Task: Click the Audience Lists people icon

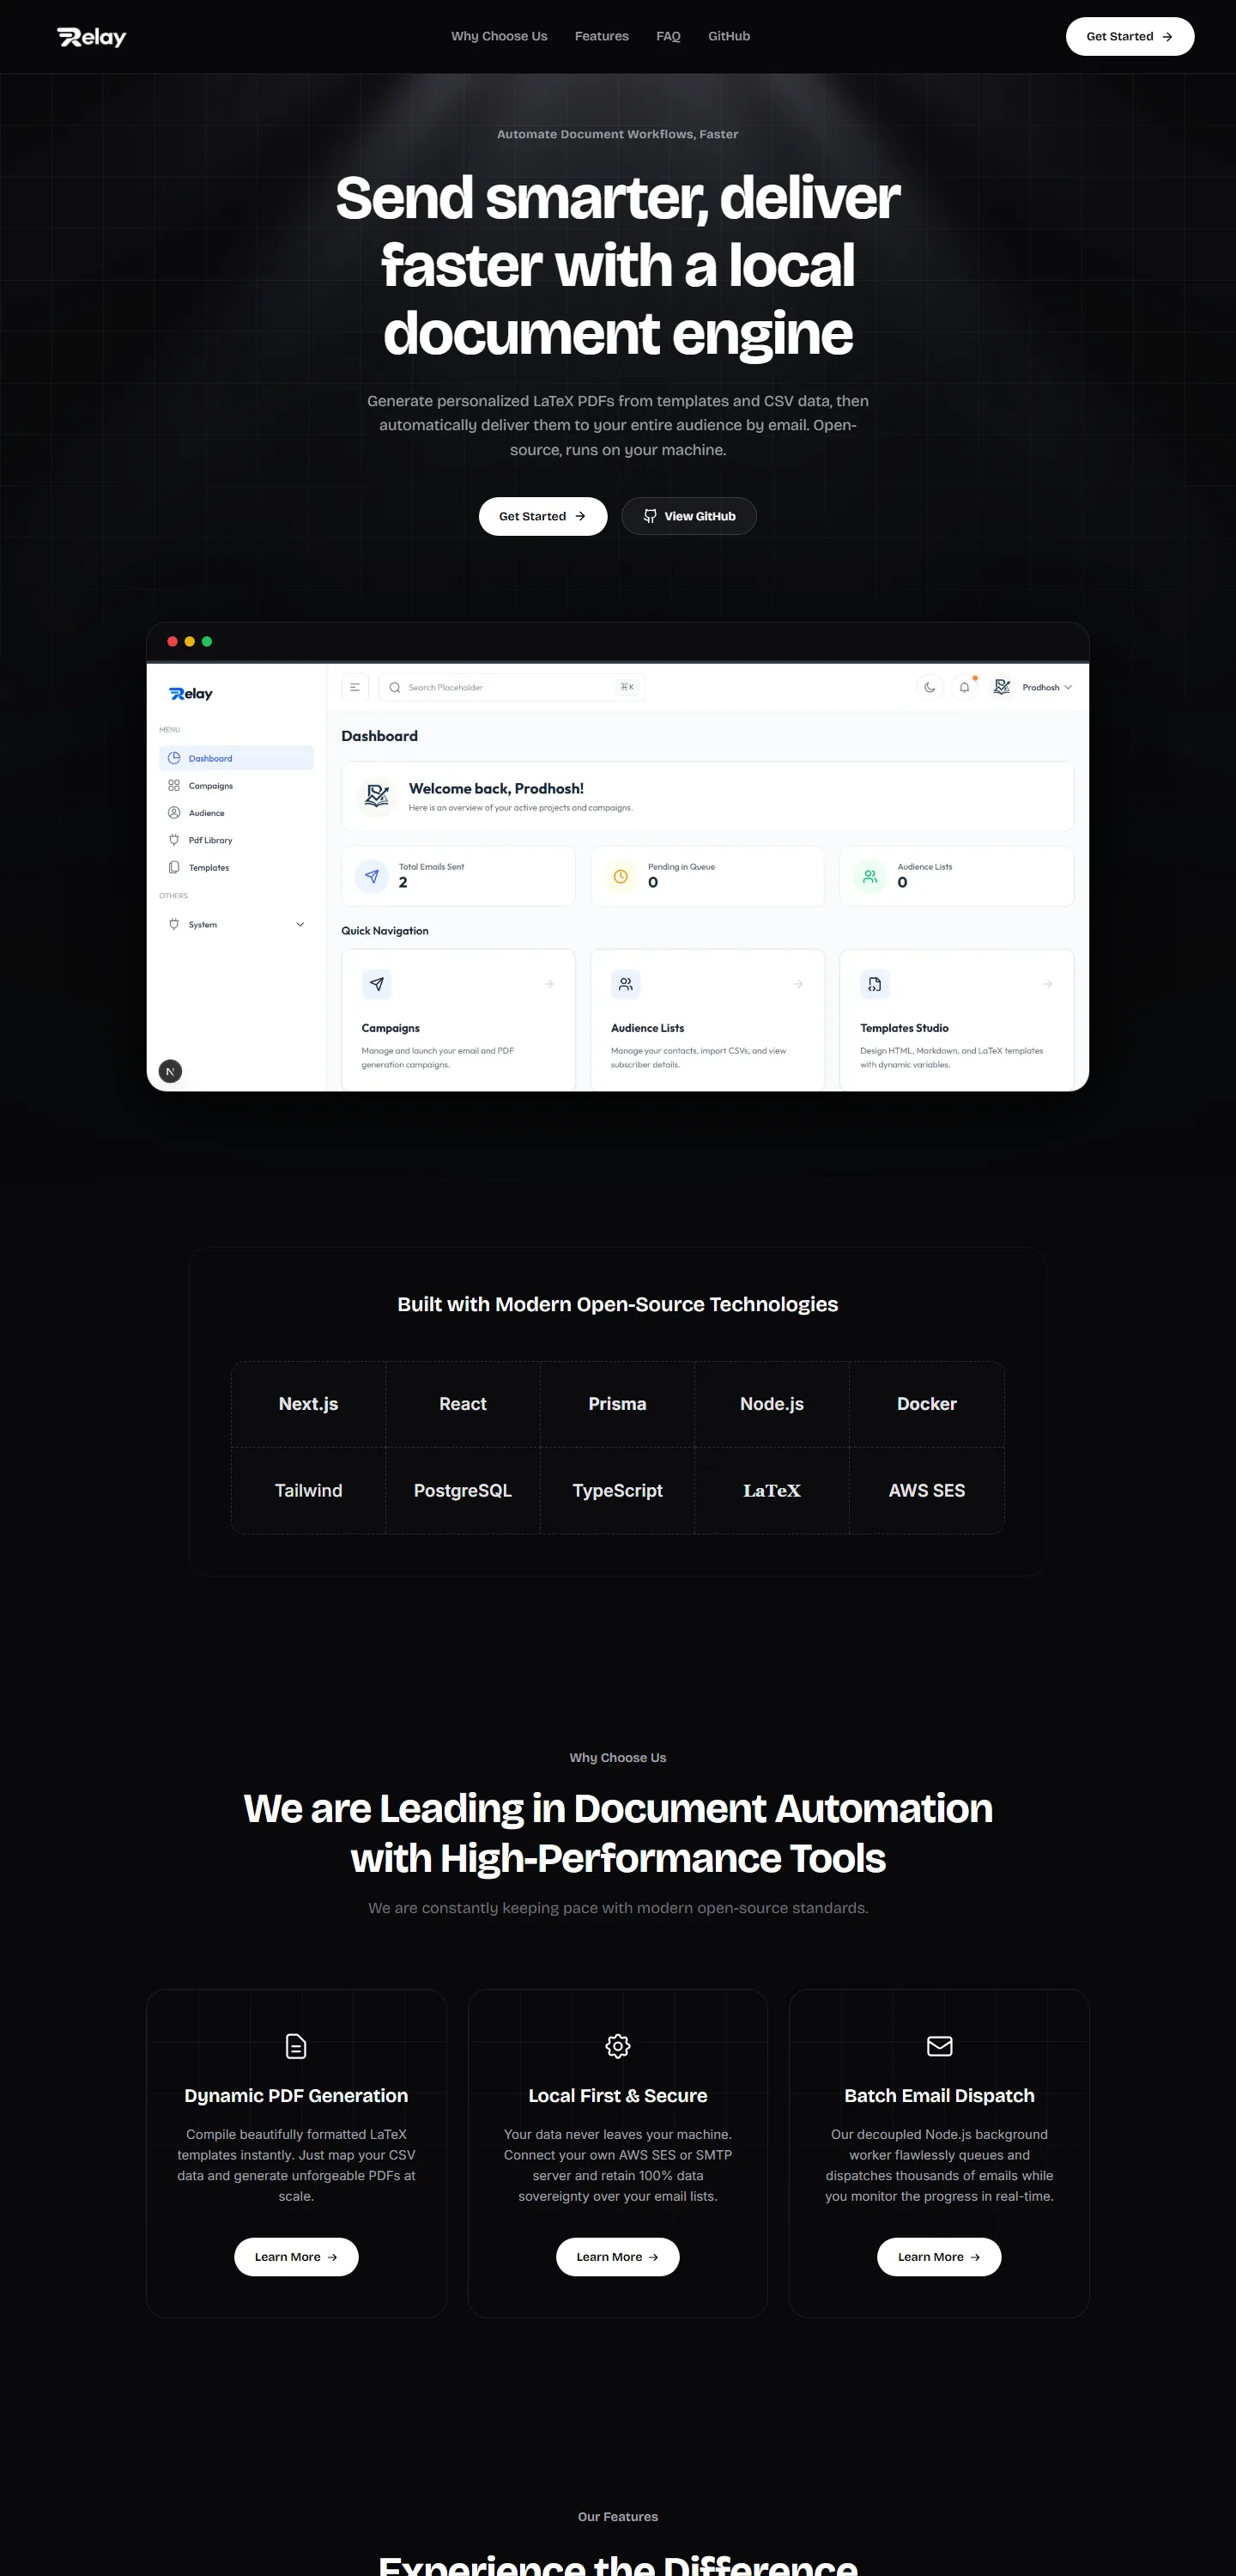Action: point(870,876)
